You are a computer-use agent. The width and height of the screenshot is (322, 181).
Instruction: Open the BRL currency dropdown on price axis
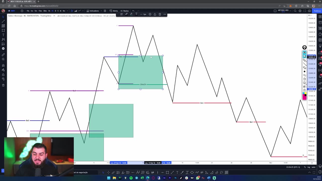coord(310,15)
